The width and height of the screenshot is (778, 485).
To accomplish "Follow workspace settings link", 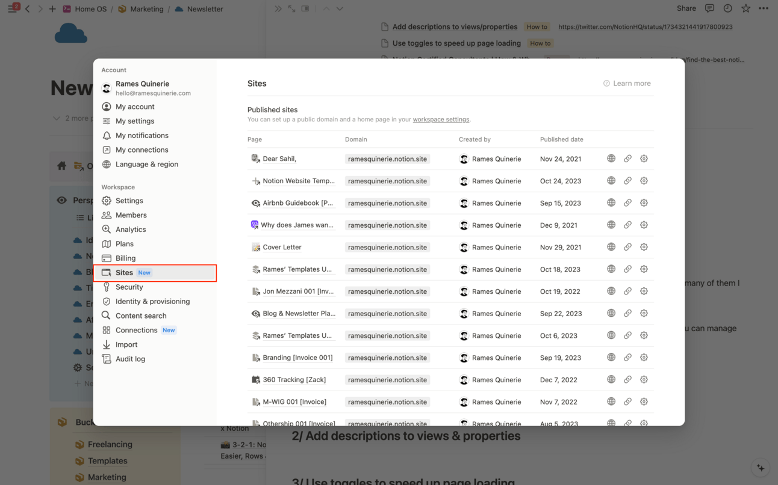I will pyautogui.click(x=441, y=120).
